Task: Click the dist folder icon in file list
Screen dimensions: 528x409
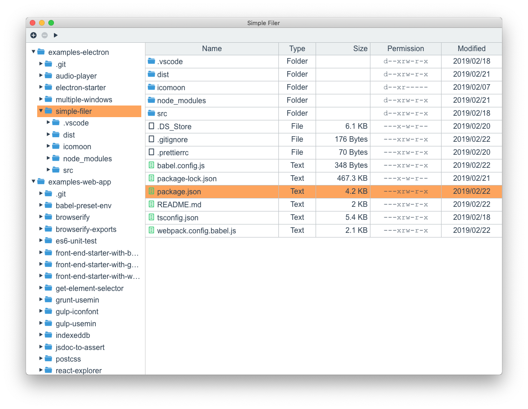Action: (x=152, y=74)
